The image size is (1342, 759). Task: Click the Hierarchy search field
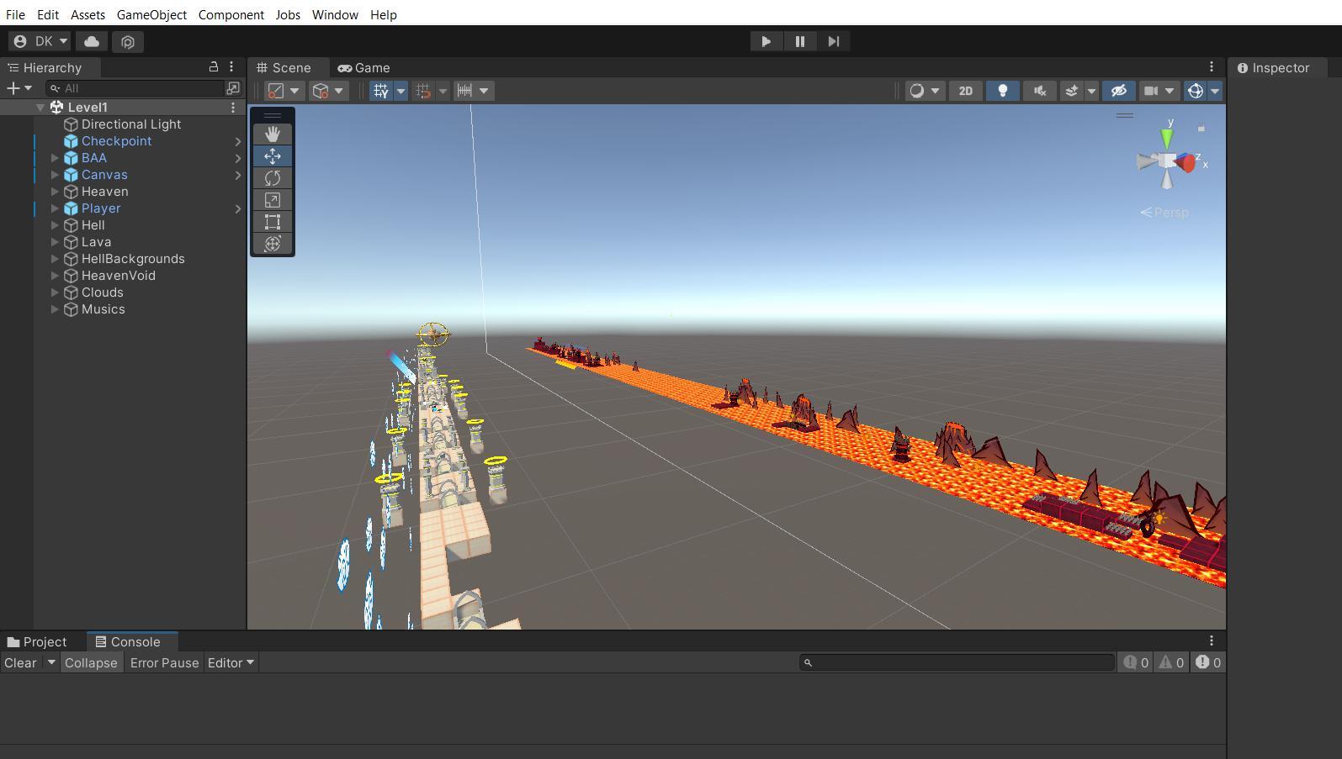[139, 88]
